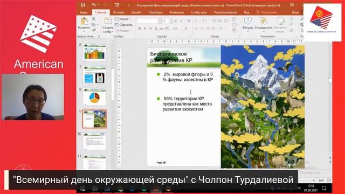Select slide 7 thumbnail

[x=95, y=75]
